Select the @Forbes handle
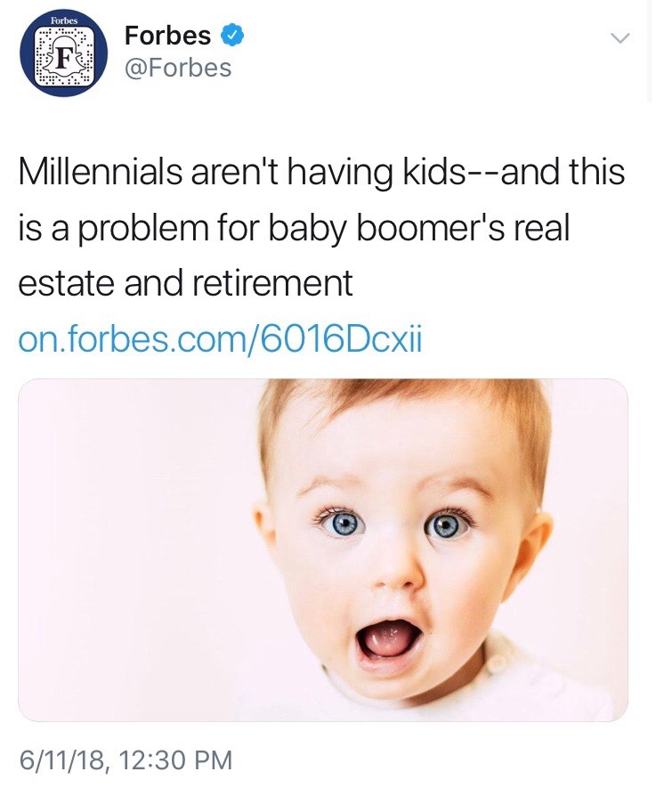The width and height of the screenshot is (656, 796). (x=178, y=68)
